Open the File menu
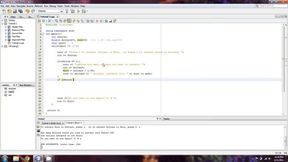 pyautogui.click(x=2, y=6)
